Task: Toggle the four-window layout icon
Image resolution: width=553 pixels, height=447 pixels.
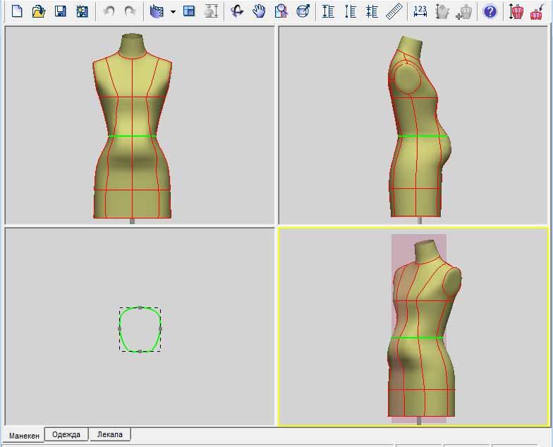Action: (x=189, y=11)
